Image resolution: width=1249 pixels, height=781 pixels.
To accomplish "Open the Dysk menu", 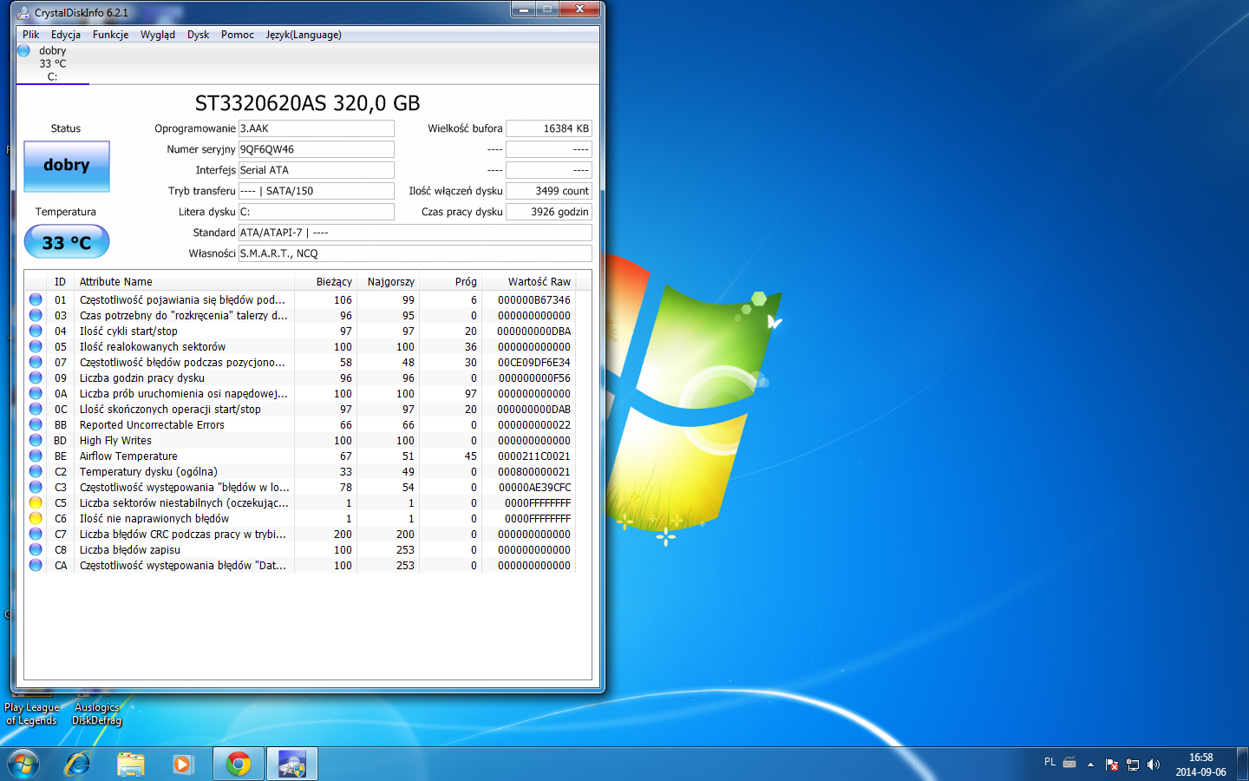I will [x=198, y=35].
